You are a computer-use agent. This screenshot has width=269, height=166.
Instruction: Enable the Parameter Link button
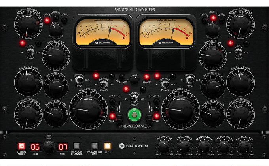click(x=95, y=146)
